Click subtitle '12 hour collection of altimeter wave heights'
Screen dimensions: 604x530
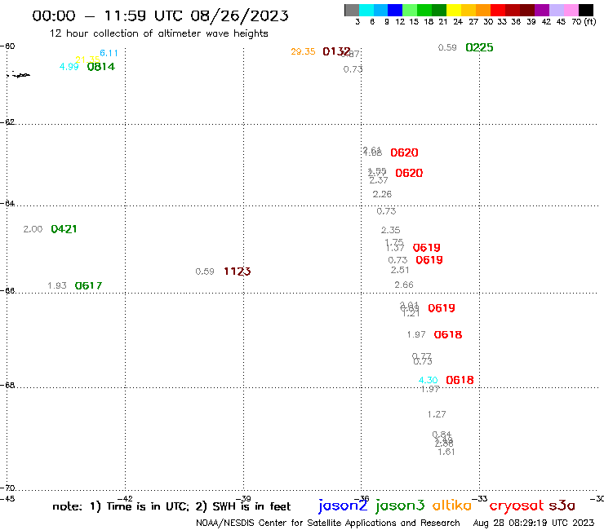158,33
